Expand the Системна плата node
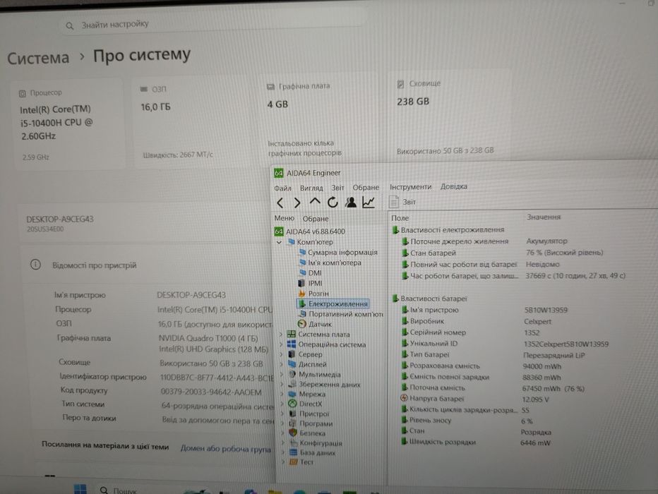The height and width of the screenshot is (494, 658). (281, 335)
